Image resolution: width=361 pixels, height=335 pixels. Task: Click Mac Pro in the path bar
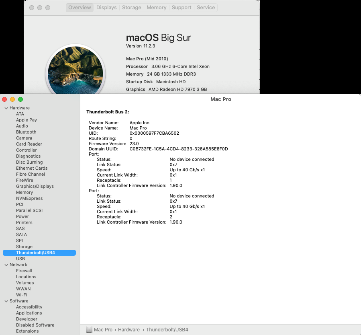pyautogui.click(x=103, y=330)
